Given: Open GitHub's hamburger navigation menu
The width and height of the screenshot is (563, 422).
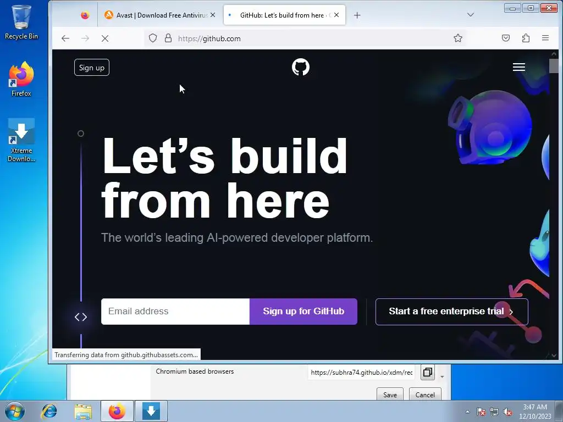Looking at the screenshot, I should pos(519,67).
